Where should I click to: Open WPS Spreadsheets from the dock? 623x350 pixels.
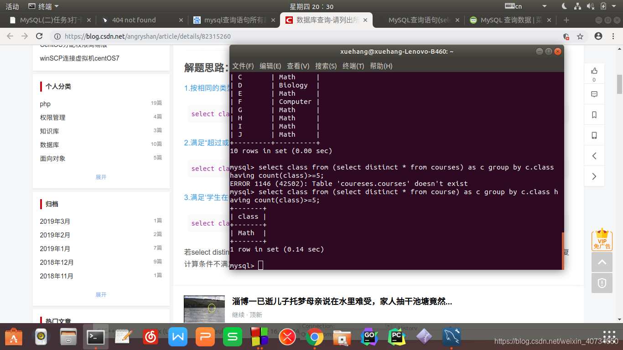(x=233, y=337)
